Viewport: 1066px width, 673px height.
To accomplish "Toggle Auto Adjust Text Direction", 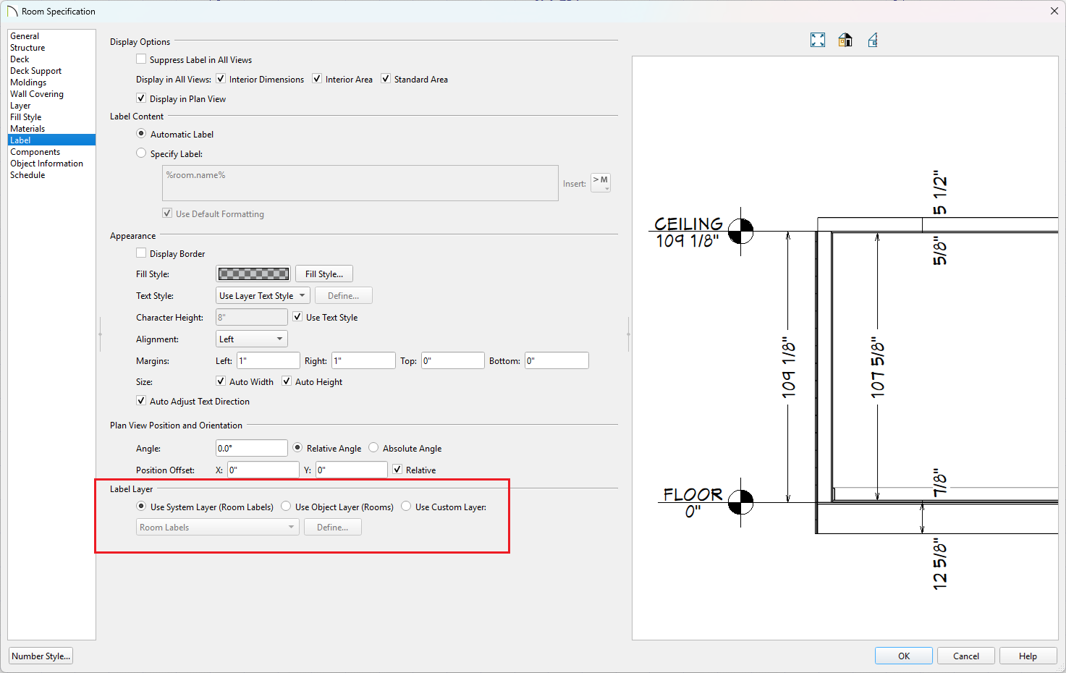I will 141,401.
